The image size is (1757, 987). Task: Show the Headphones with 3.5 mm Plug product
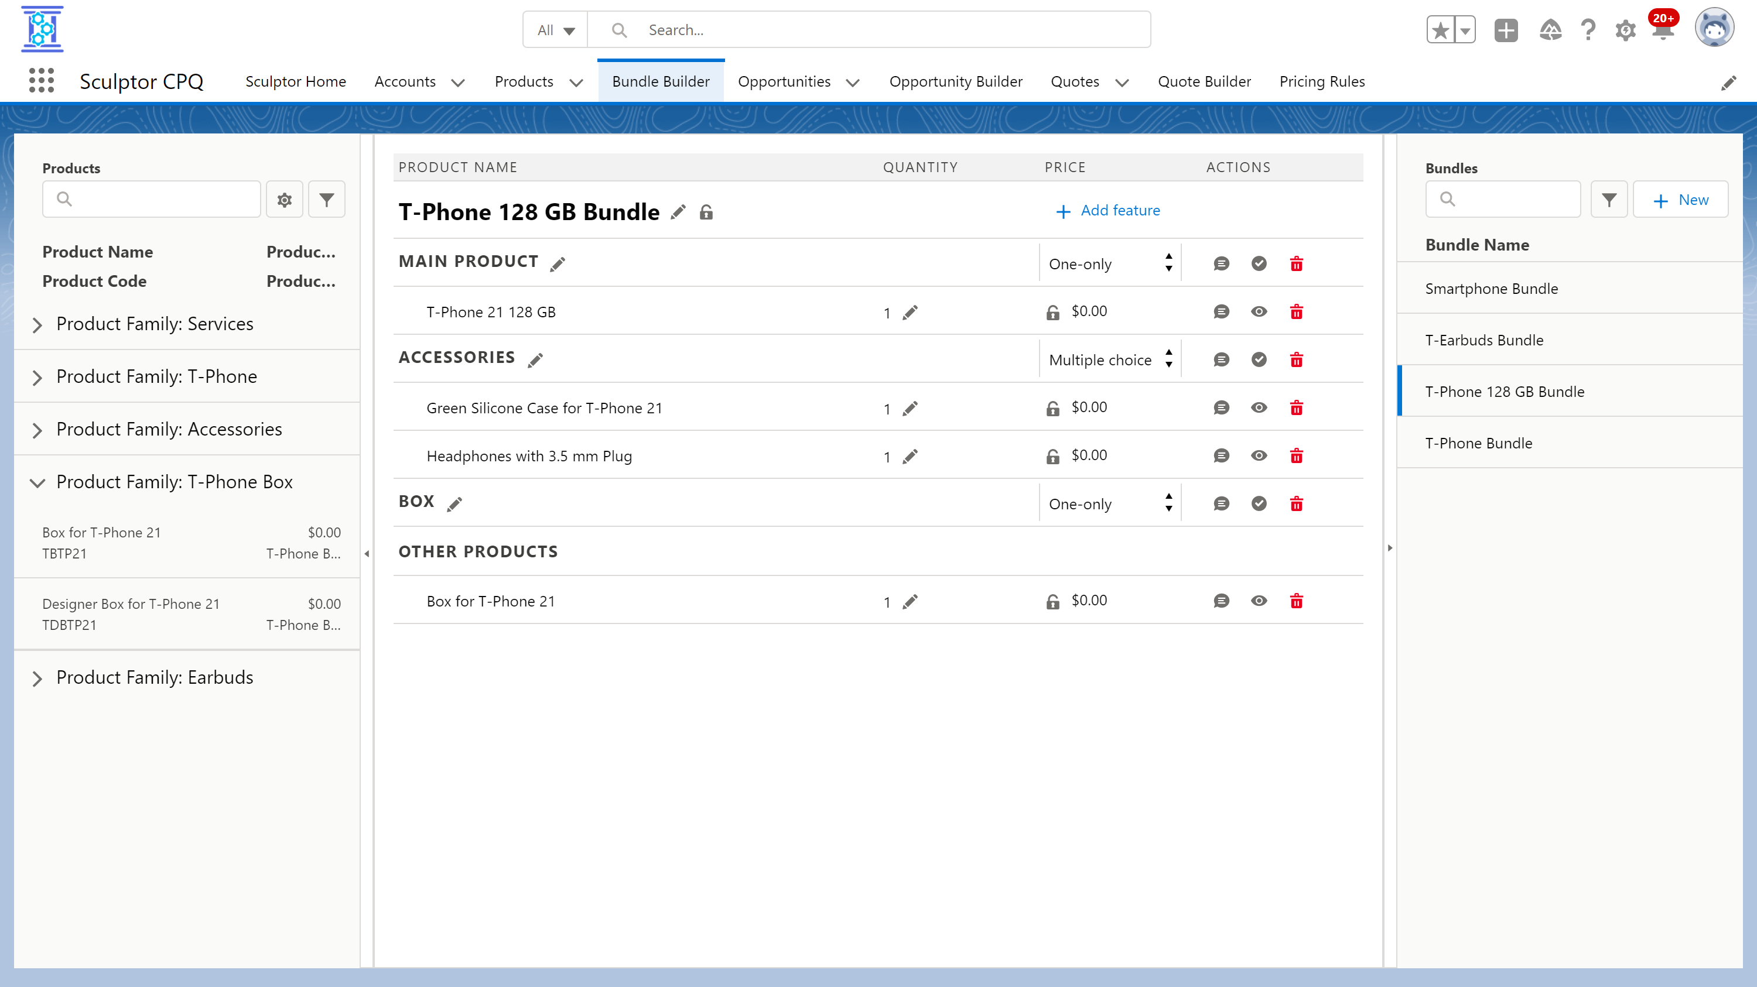(x=1259, y=455)
